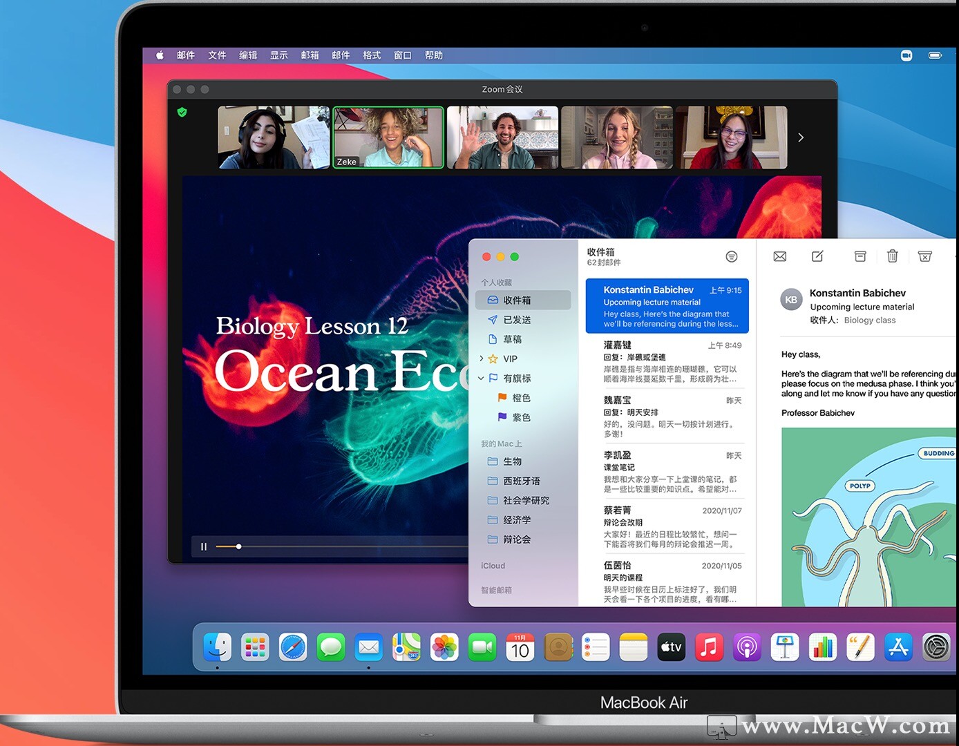Image resolution: width=959 pixels, height=746 pixels.
Task: Open Reminders from the Dock
Action: 596,647
